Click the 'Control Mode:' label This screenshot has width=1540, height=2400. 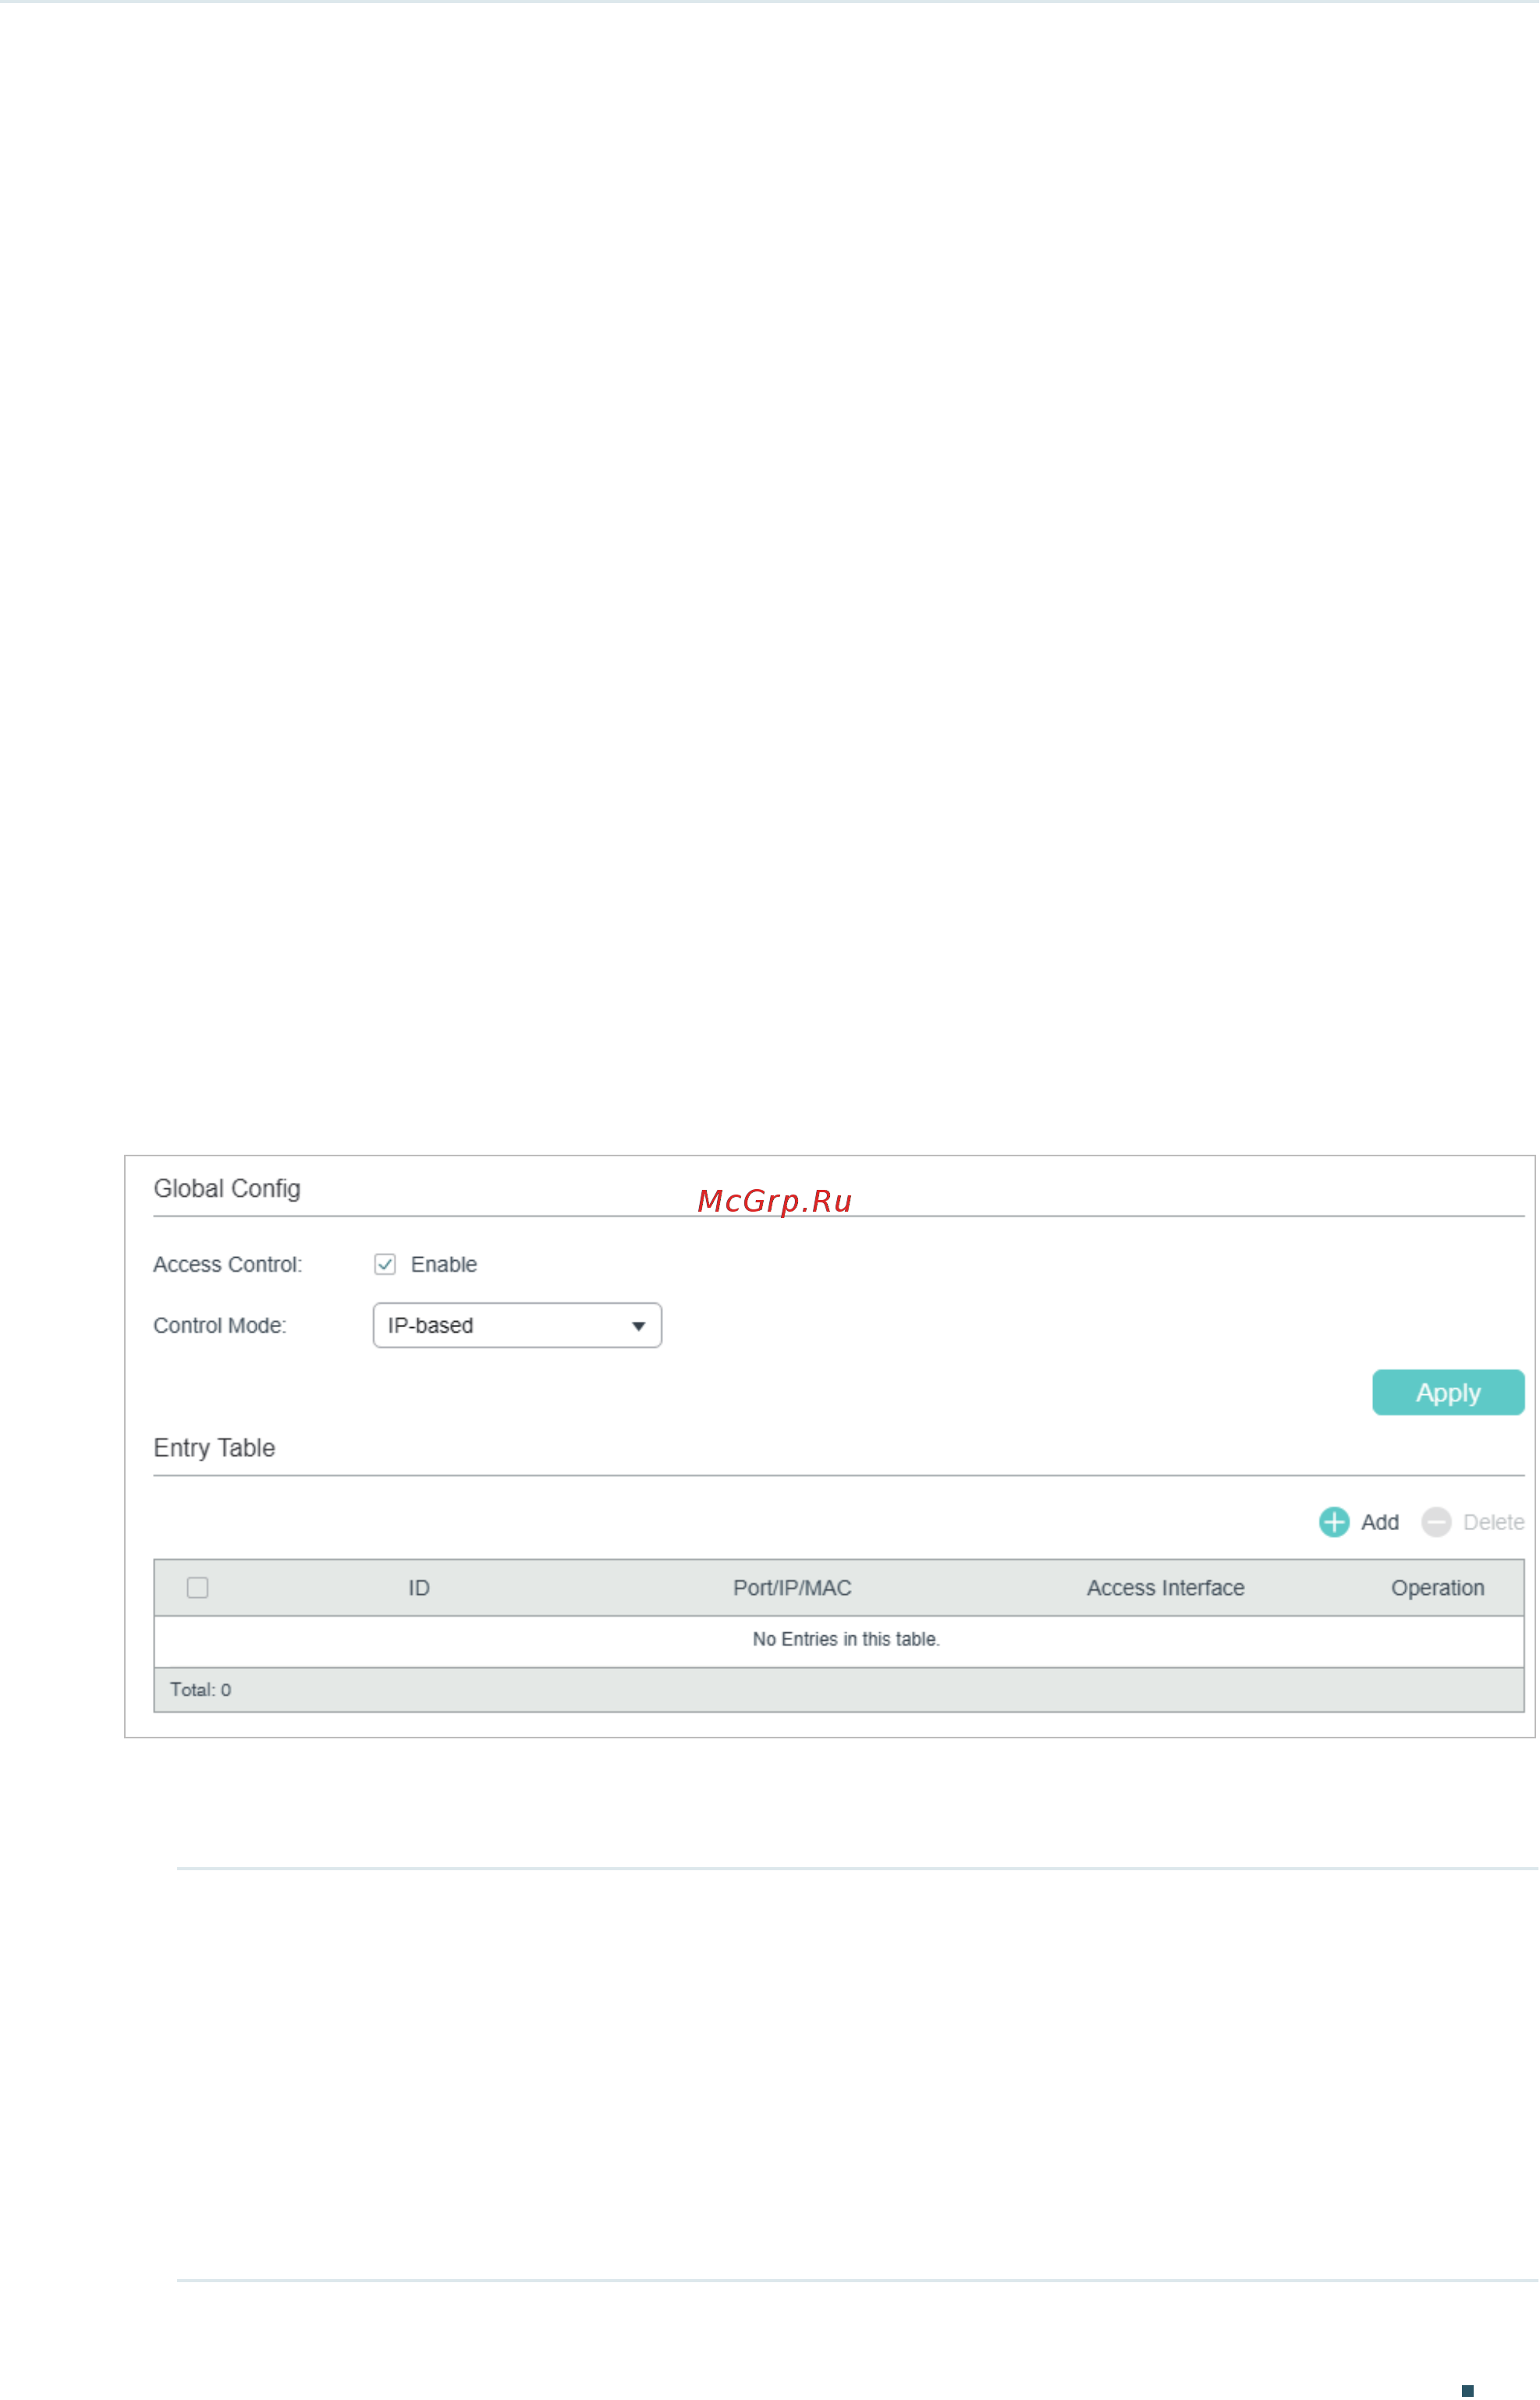[219, 1325]
